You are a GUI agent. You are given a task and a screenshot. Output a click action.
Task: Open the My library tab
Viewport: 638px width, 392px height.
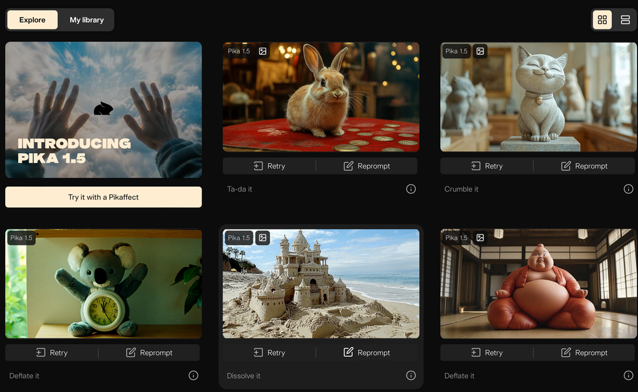coord(87,20)
